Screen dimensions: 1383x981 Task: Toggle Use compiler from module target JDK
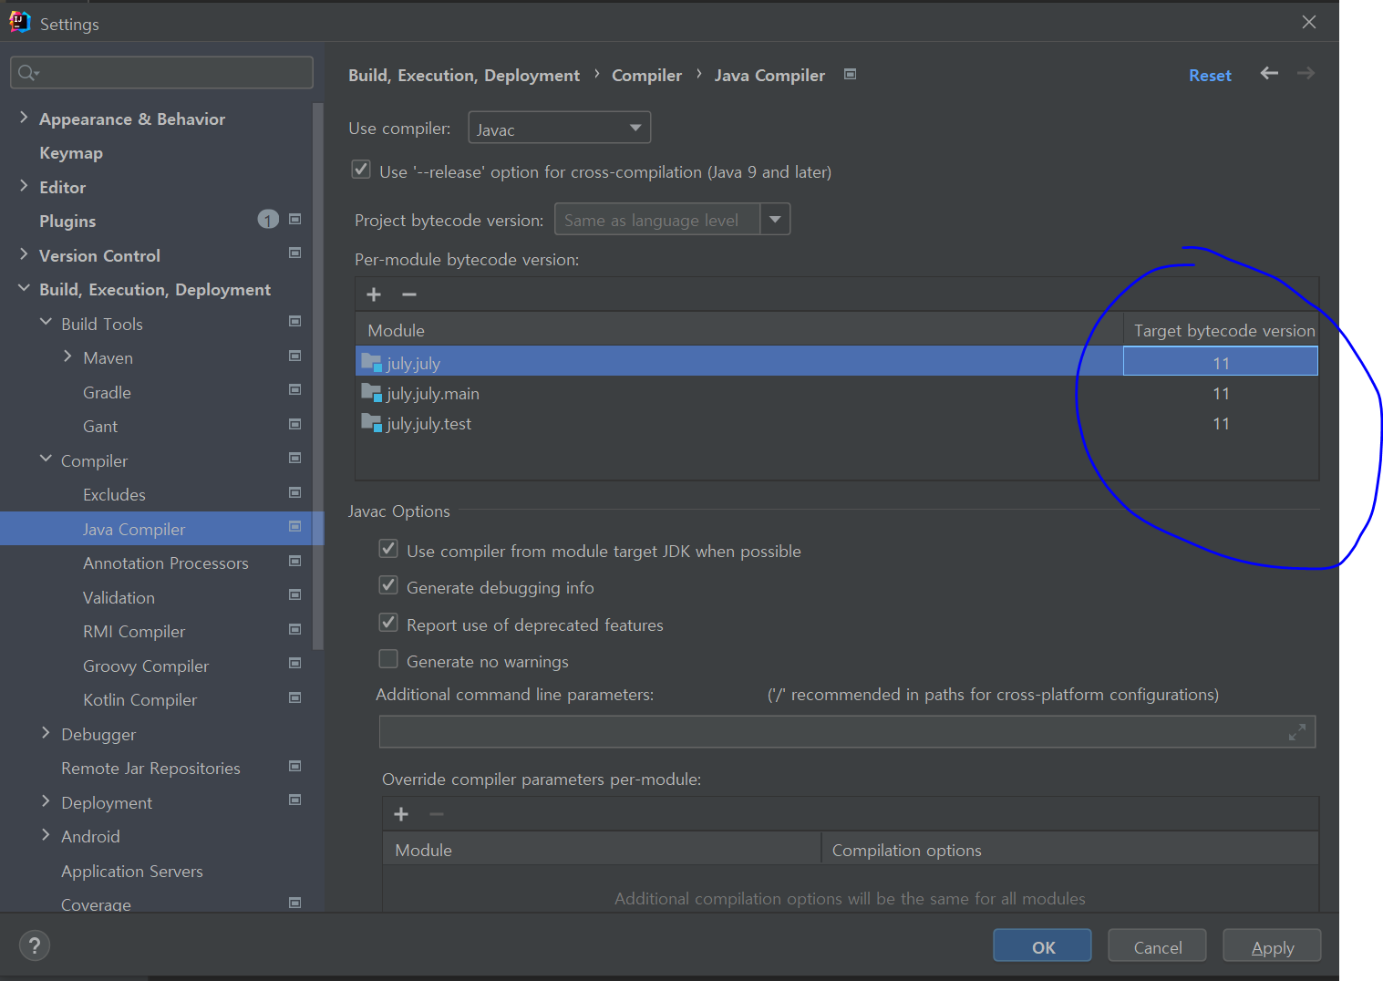pyautogui.click(x=388, y=549)
